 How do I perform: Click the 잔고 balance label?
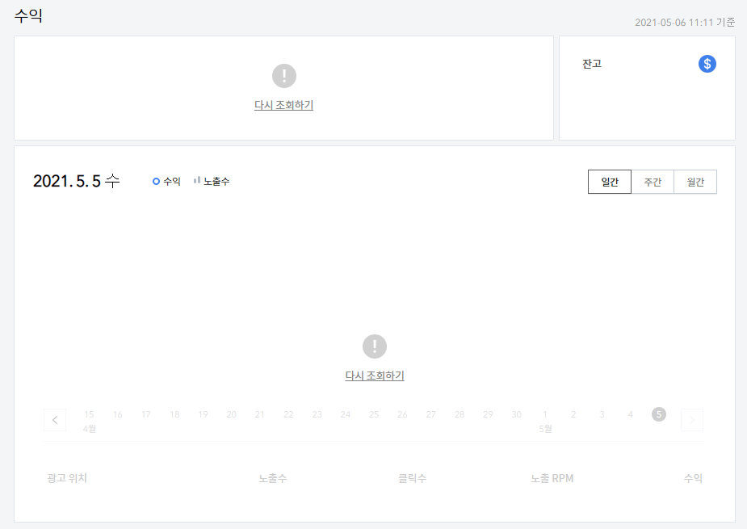pyautogui.click(x=592, y=64)
